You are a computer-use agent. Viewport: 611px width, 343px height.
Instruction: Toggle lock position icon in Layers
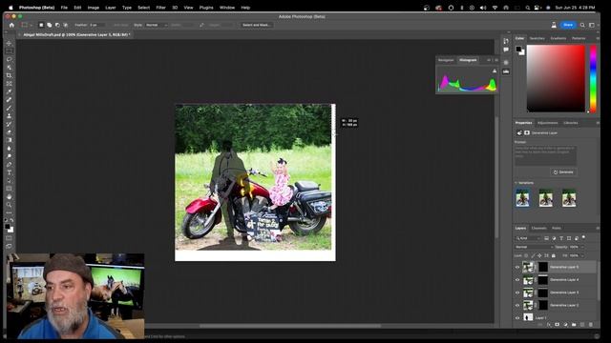point(539,255)
